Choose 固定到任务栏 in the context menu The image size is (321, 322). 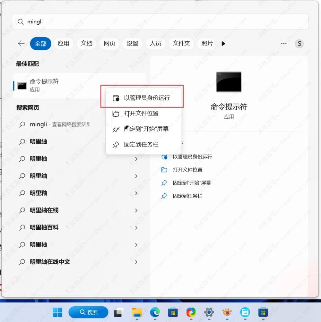[141, 145]
